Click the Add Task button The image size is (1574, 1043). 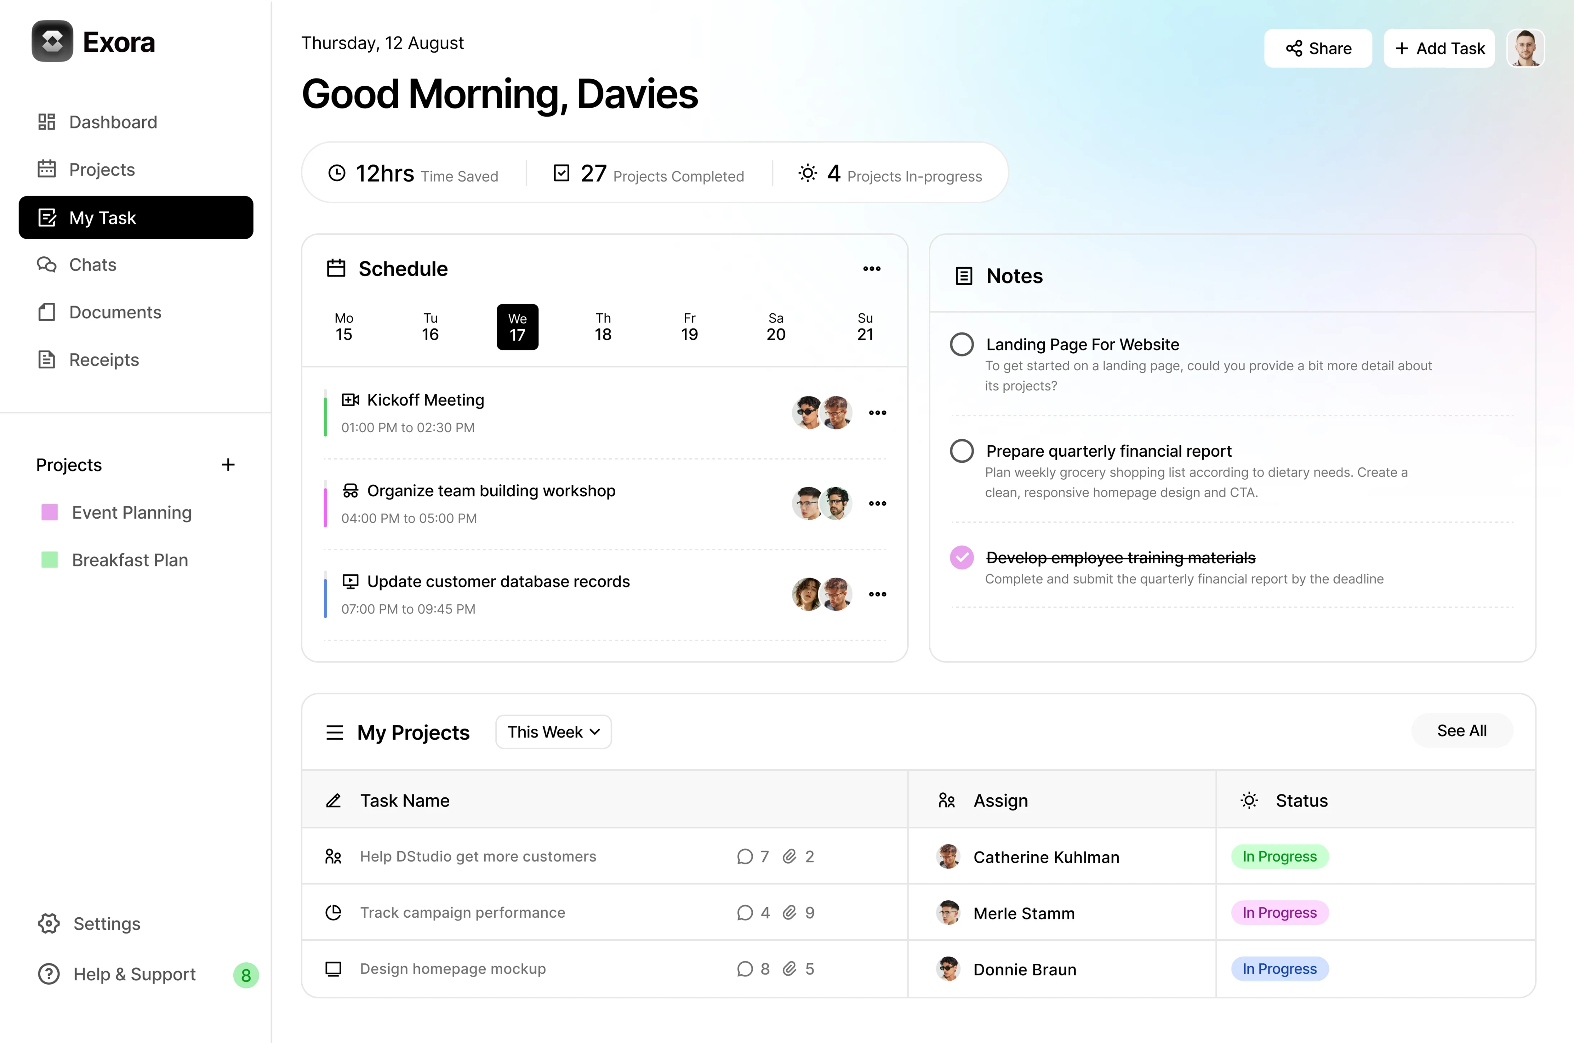(1439, 49)
